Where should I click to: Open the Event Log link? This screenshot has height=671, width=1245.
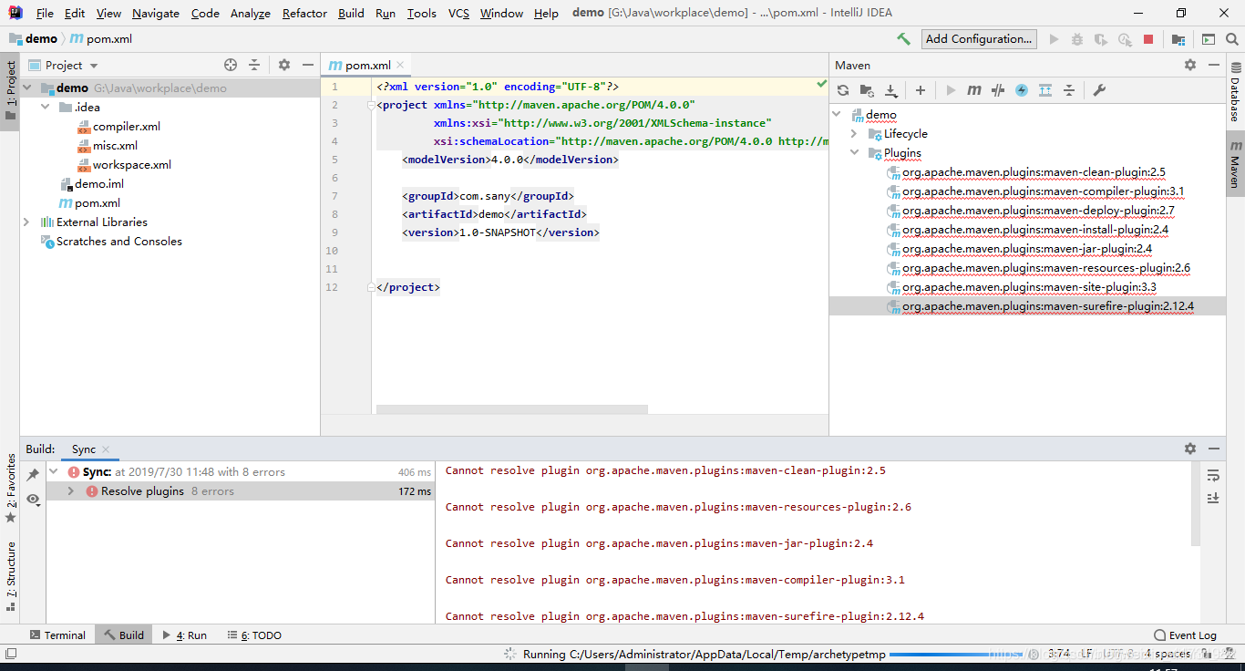[x=1185, y=635]
